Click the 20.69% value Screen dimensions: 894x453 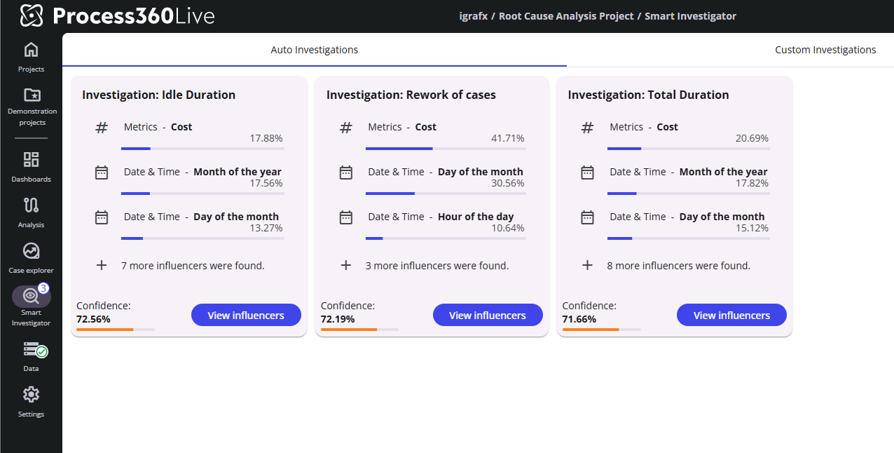coord(752,138)
